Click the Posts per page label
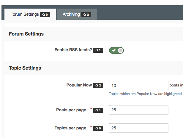183x138 pixels. (71, 110)
